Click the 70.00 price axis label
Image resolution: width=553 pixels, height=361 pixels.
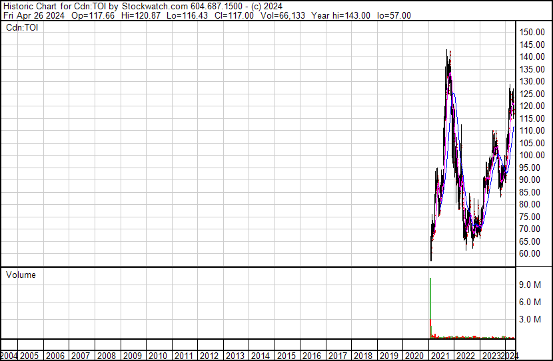530,229
